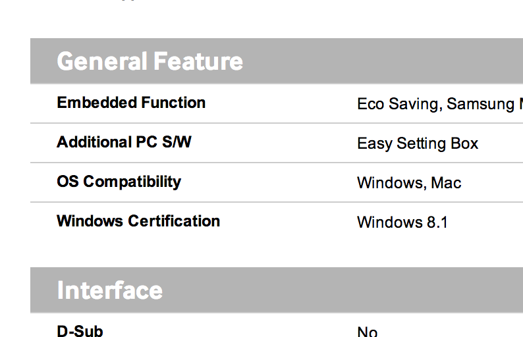Click the word 'Compatibility' in row label
Viewport: 523px width, 337px height.
tap(132, 182)
